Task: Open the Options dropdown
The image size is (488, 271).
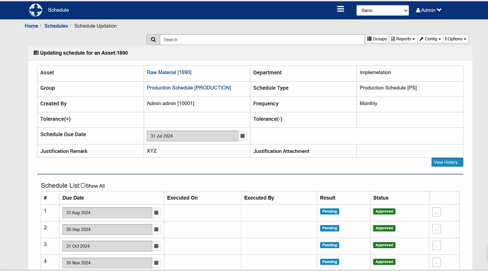Action: [455, 39]
